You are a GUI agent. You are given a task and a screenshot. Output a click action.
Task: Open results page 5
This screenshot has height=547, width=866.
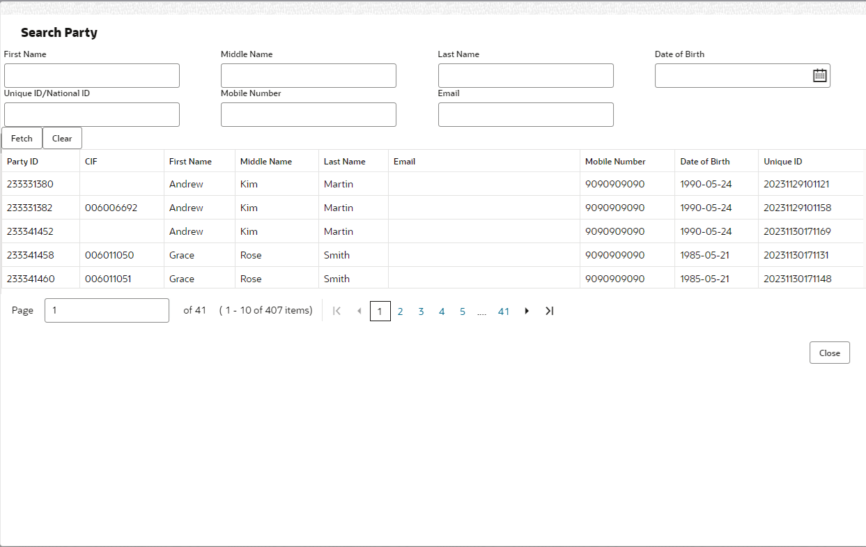[463, 311]
